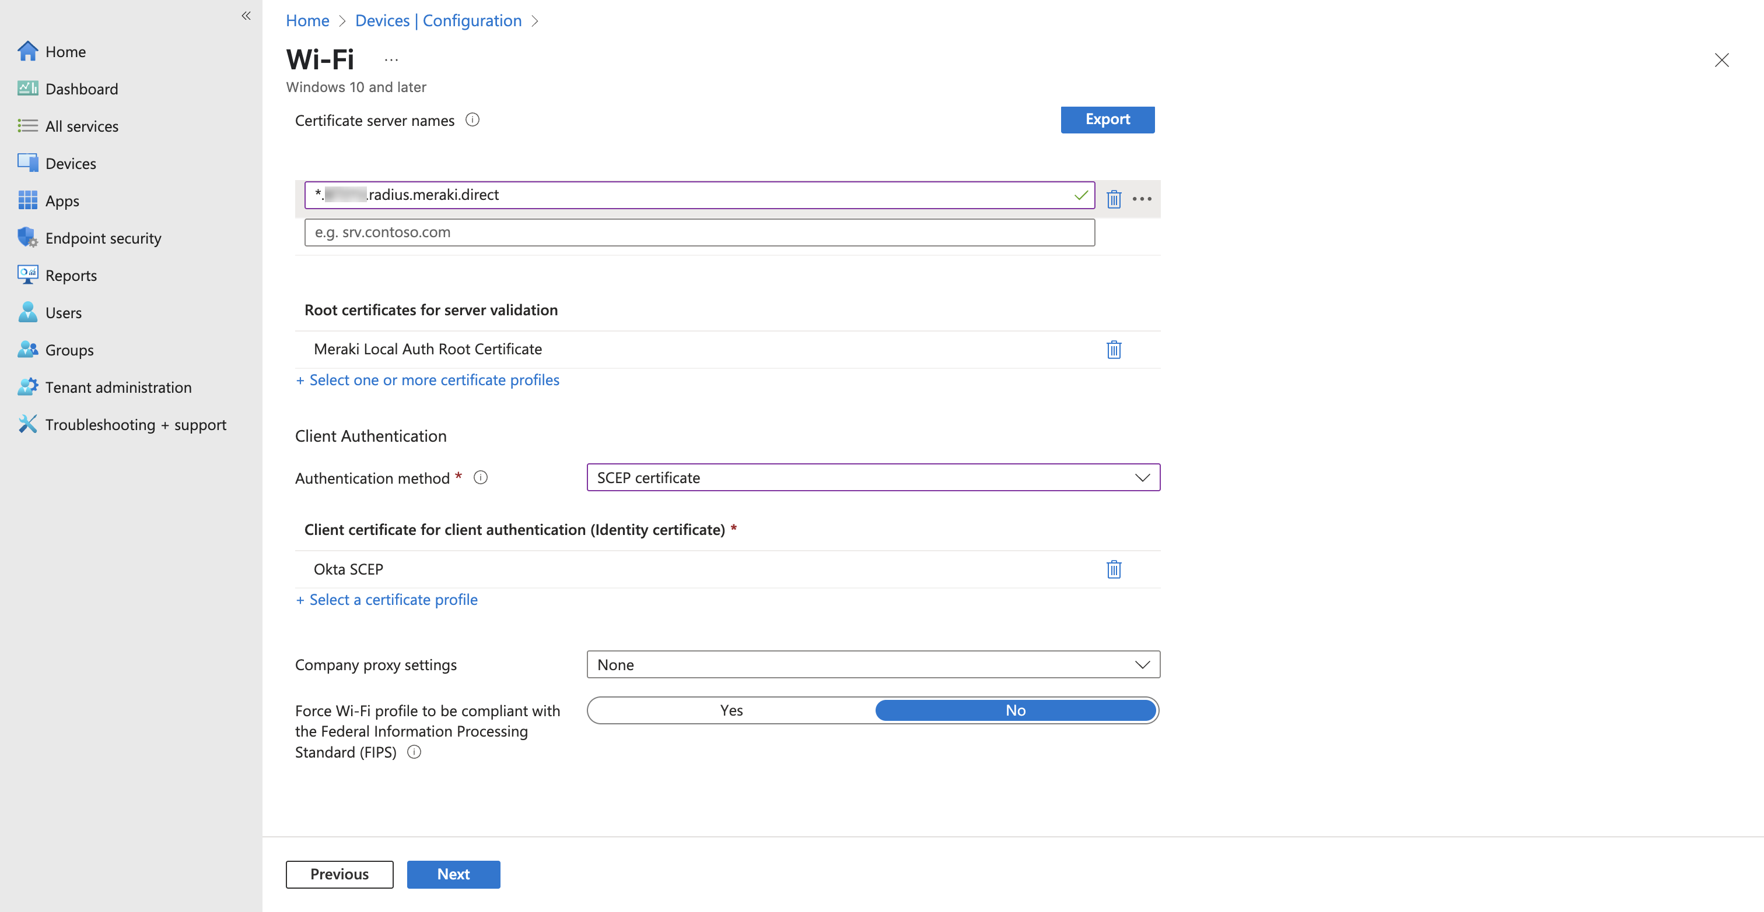
Task: Open Reports from sidebar
Action: point(71,276)
